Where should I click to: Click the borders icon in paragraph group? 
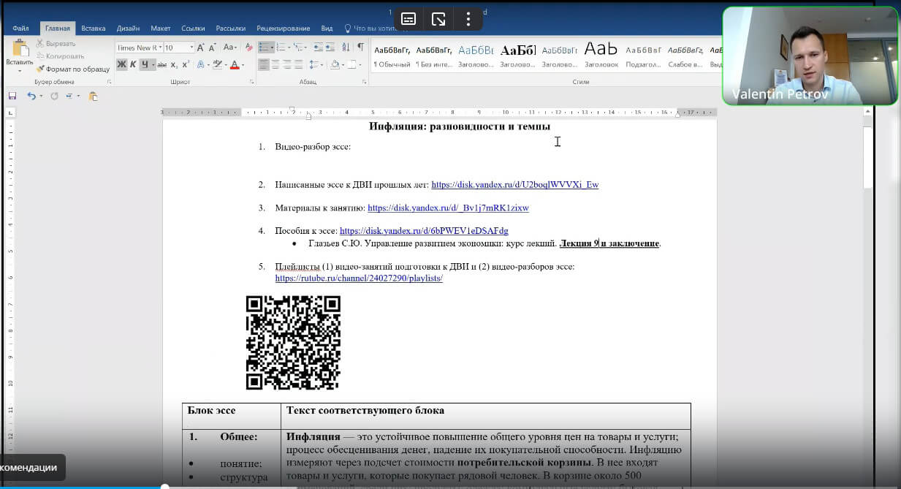coord(353,64)
